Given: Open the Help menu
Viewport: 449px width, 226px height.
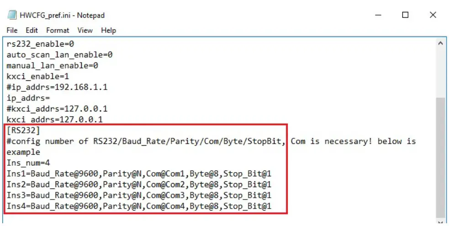Looking at the screenshot, I should click(x=109, y=30).
